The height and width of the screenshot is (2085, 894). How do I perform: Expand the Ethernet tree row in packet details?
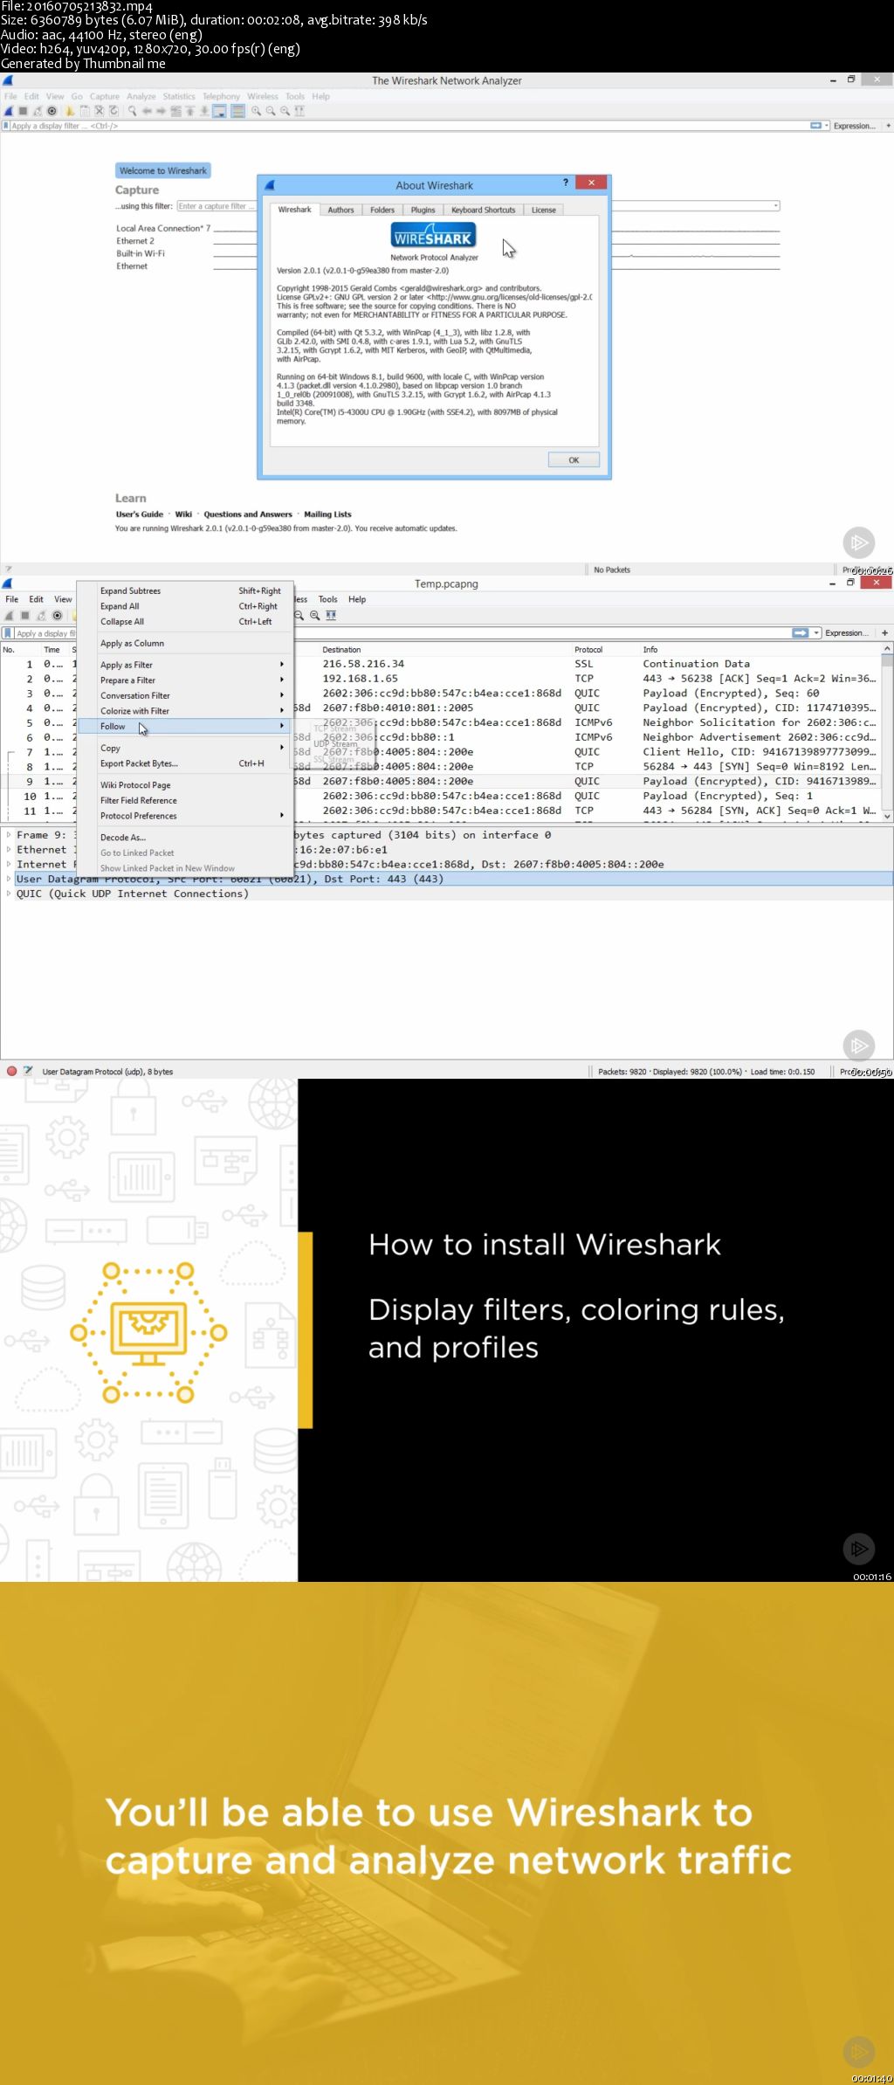(x=9, y=850)
